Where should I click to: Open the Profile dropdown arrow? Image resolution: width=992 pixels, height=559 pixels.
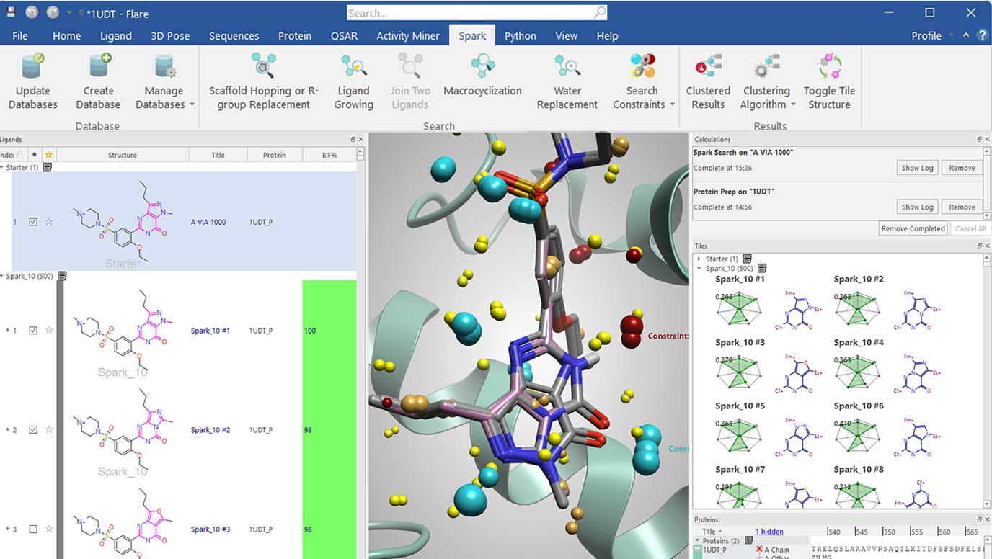click(952, 36)
